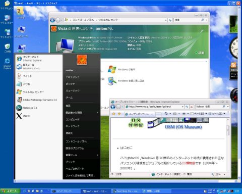This screenshot has height=194, width=242.
Task: Open コンピュータ in the start menu
Action: click(73, 119)
